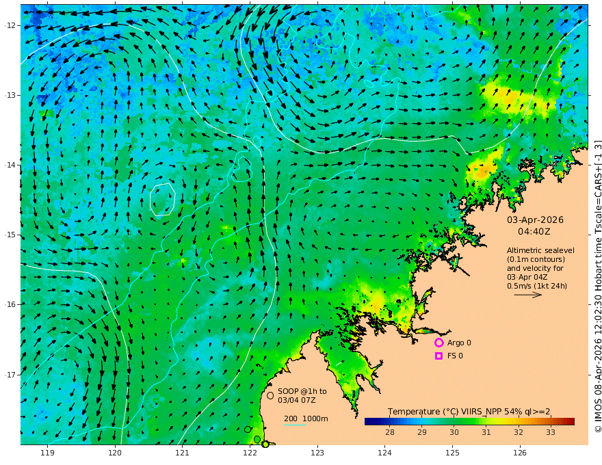
Task: Click latitude label -15 on y-axis
Action: point(10,235)
